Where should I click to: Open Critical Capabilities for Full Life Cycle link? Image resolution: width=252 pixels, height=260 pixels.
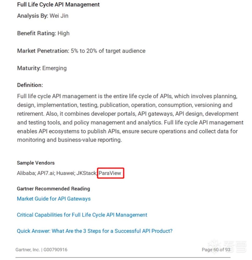[82, 215]
